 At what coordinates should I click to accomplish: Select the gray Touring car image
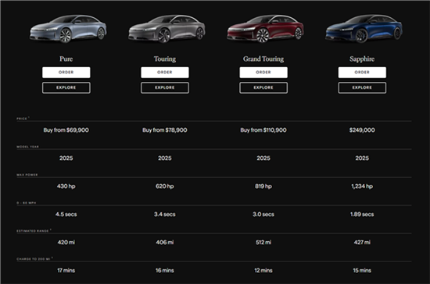pos(167,29)
